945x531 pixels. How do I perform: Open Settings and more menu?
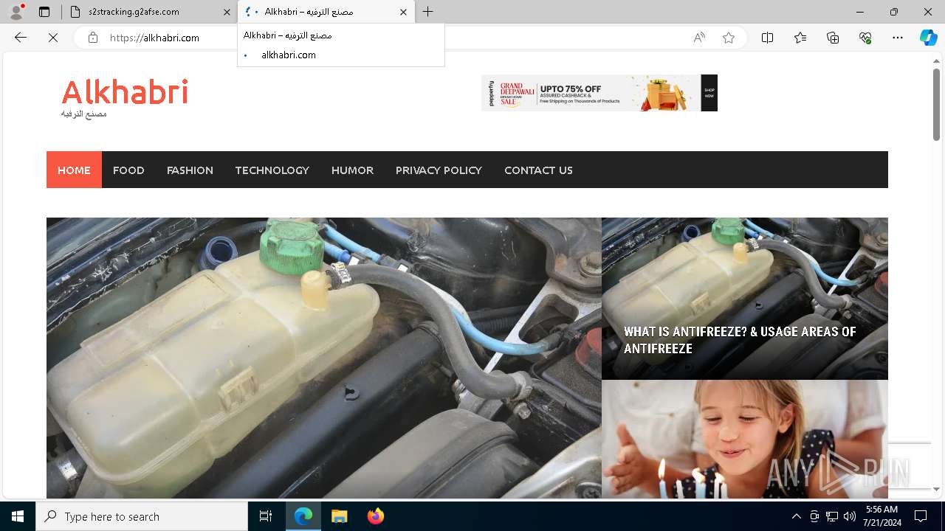click(898, 38)
